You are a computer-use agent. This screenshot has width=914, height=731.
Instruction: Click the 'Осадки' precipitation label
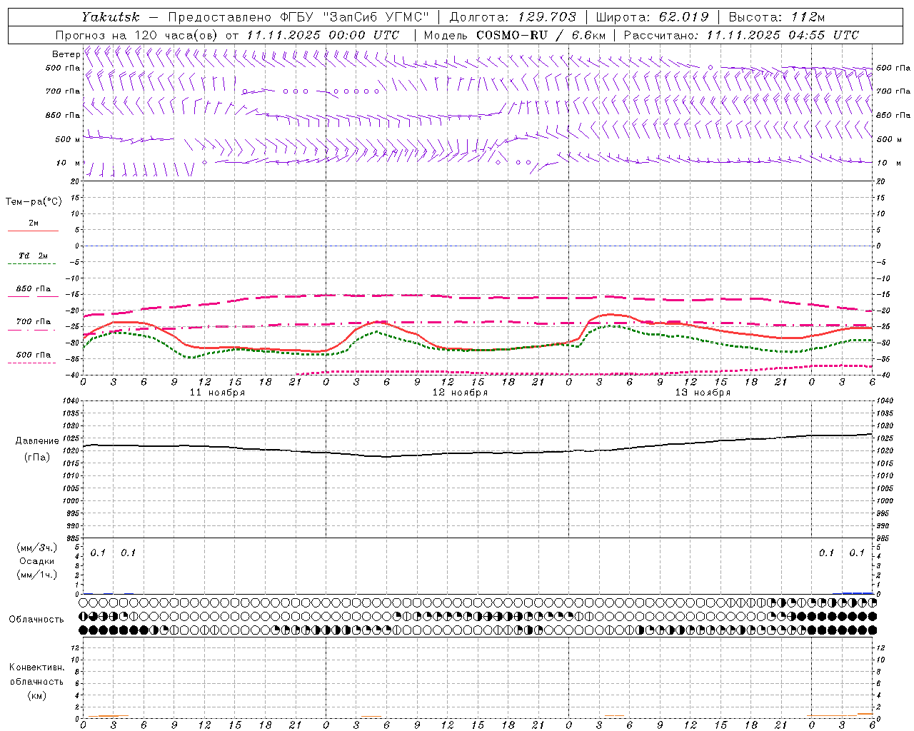(37, 561)
